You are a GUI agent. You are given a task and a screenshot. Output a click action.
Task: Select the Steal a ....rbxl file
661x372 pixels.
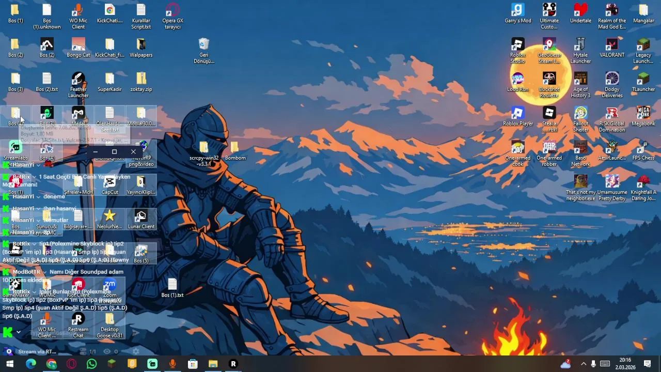point(549,119)
